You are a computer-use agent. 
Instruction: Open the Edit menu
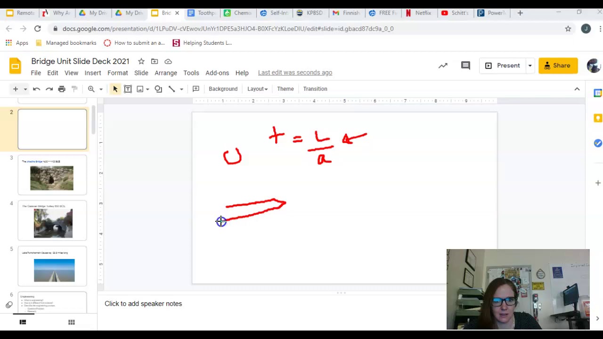(53, 73)
